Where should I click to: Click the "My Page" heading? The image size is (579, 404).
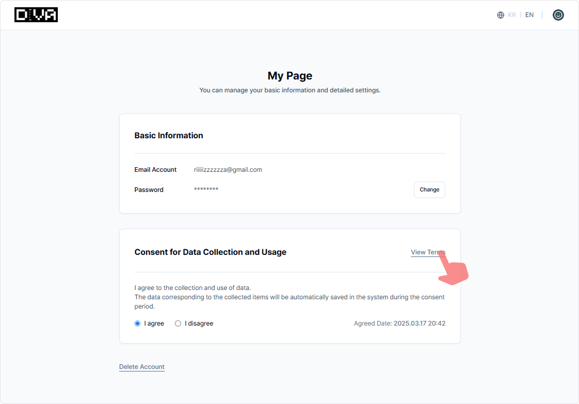(x=289, y=76)
